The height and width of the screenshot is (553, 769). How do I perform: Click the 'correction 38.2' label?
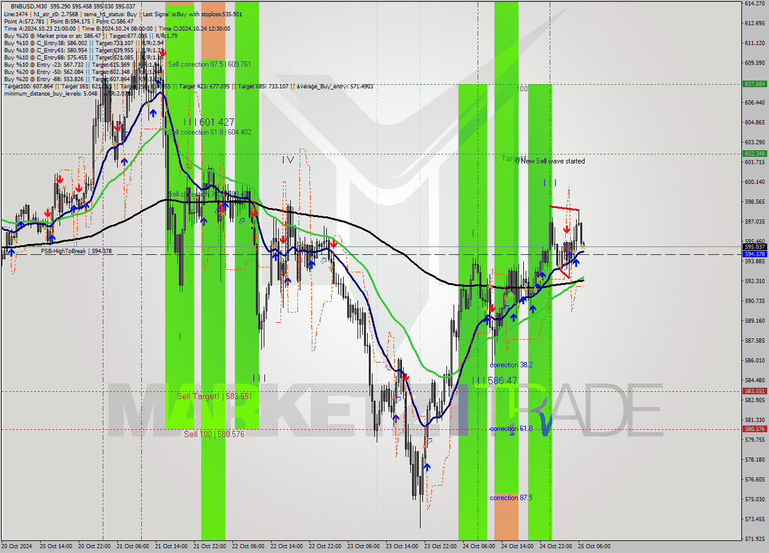click(x=511, y=365)
